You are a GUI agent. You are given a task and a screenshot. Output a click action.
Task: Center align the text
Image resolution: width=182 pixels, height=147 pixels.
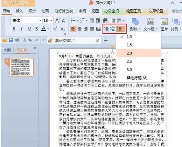pos(79,29)
